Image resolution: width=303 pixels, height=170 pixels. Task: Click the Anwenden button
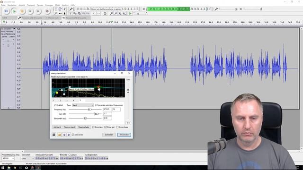tap(124, 135)
